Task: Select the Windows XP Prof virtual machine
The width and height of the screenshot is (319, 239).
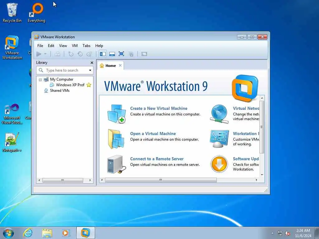Action: coord(70,85)
